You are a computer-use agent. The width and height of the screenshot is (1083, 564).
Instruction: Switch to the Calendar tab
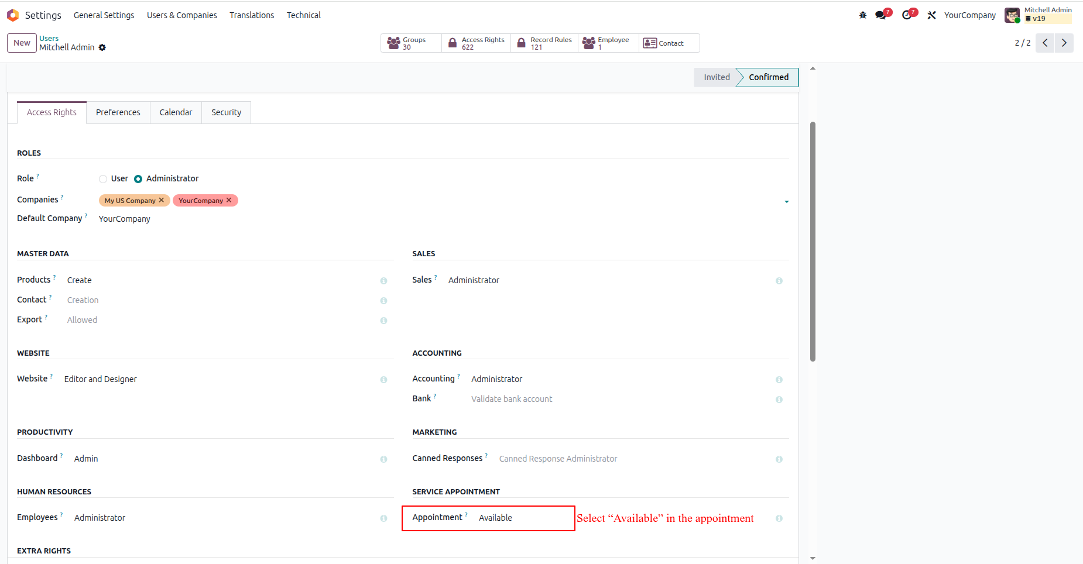[x=176, y=112]
